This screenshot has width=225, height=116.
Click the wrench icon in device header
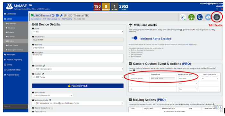(x=61, y=15)
